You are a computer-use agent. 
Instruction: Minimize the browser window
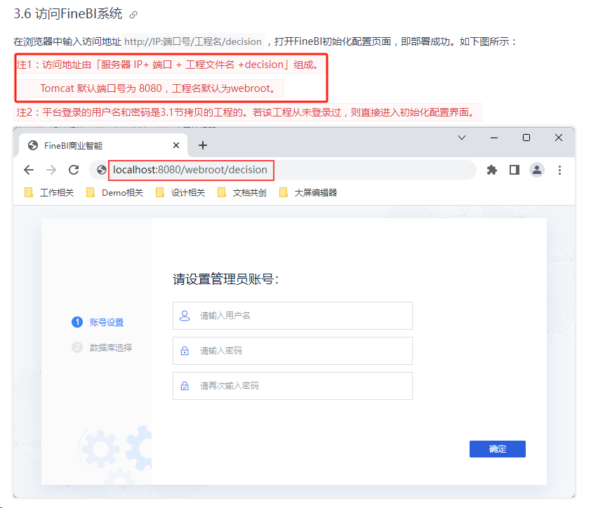point(494,138)
